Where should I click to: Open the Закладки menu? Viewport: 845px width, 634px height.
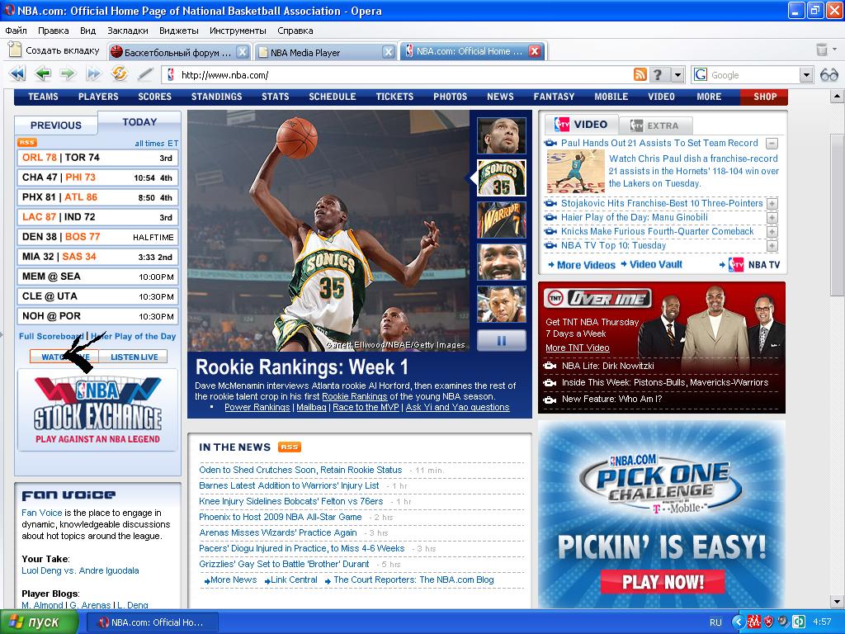128,31
